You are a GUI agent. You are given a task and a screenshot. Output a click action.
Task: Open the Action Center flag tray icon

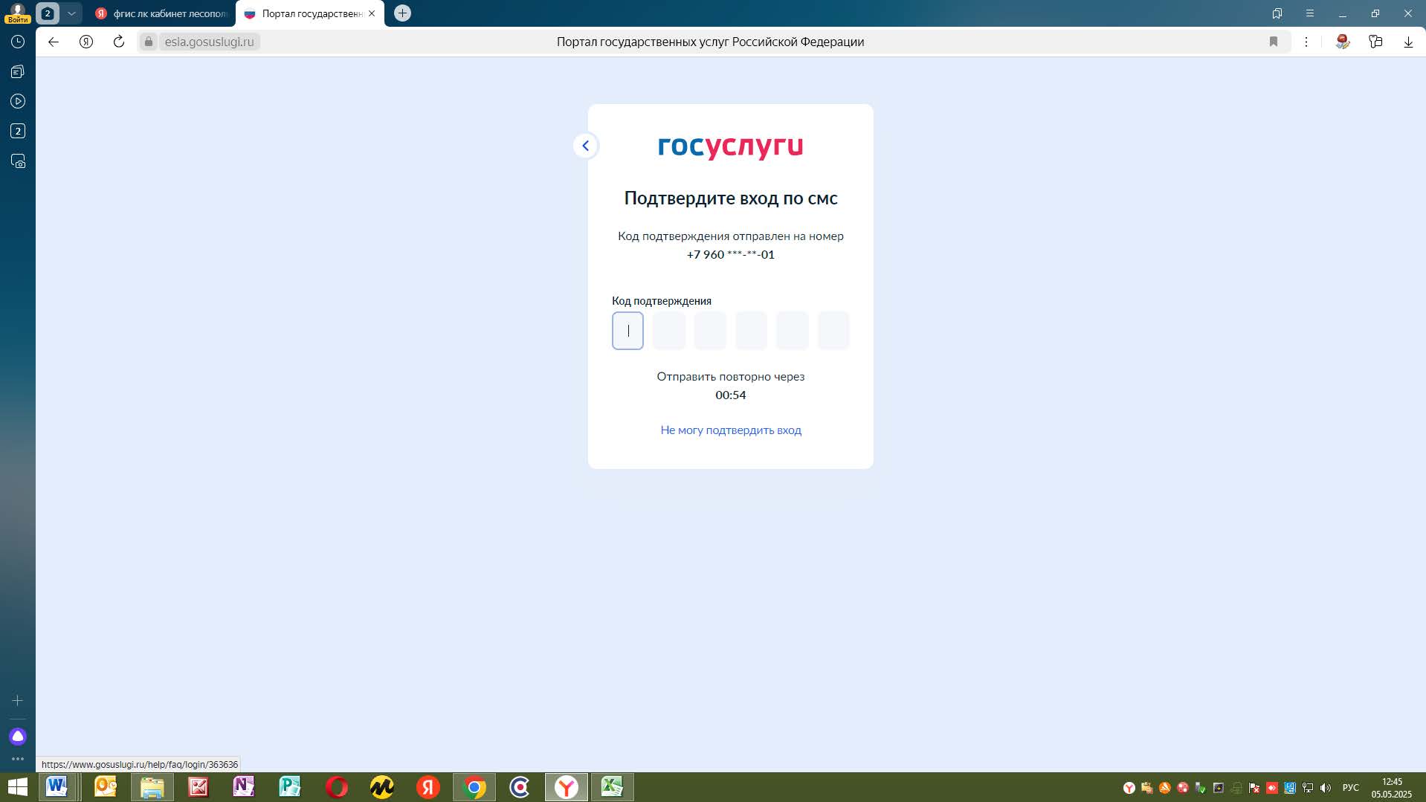[x=1254, y=788]
